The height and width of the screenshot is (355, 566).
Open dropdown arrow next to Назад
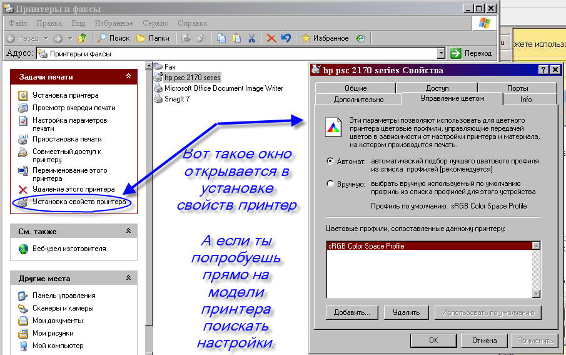[46, 38]
